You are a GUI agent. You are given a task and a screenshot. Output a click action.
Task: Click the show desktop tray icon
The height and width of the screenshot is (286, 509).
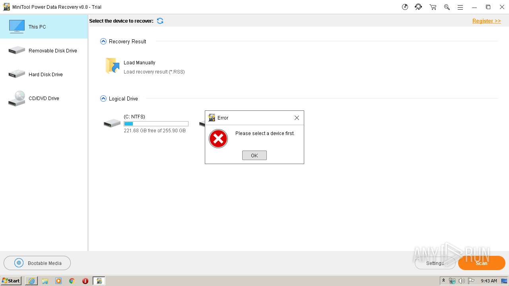[x=504, y=281]
